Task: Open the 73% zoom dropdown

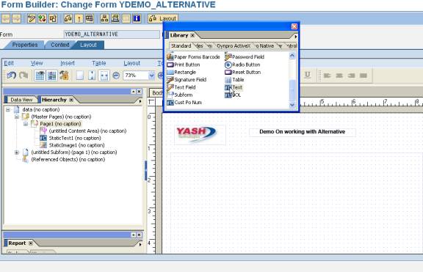Action: point(151,76)
